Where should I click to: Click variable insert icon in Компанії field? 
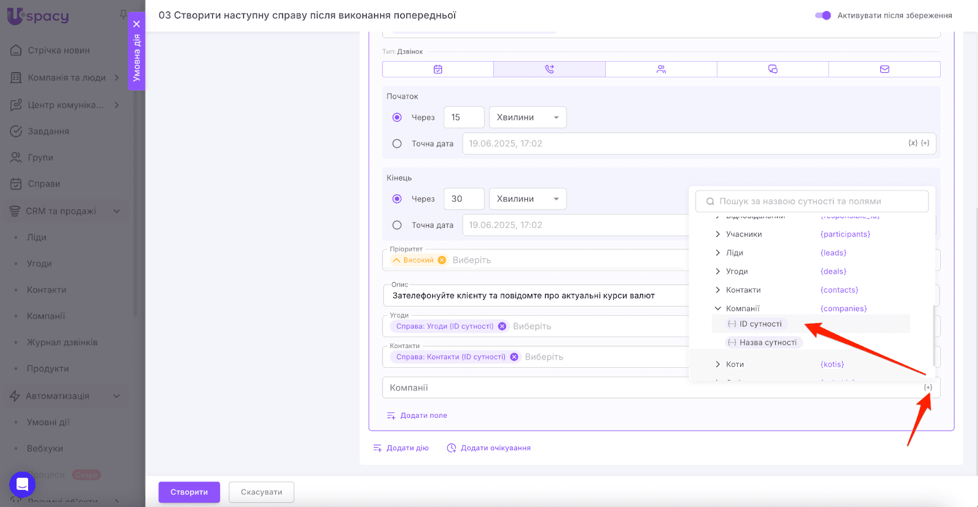pos(928,388)
